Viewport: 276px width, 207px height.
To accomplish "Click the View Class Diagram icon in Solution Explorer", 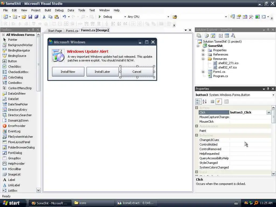I will [x=233, y=36].
